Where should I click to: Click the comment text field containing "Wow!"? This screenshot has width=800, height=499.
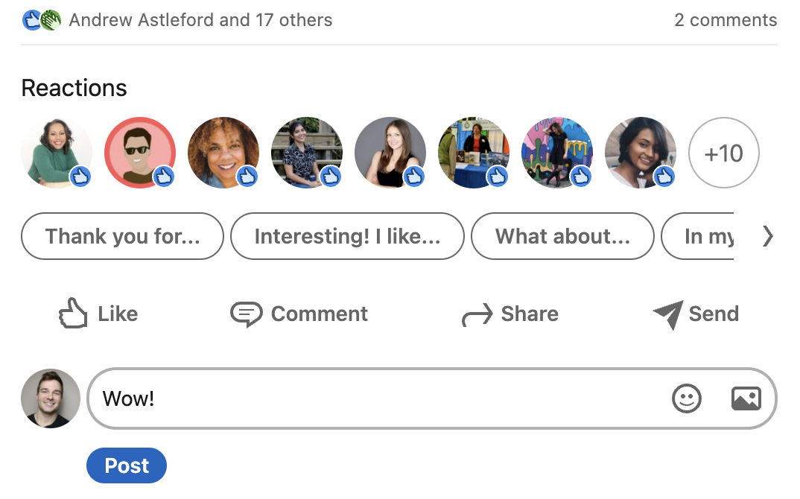pyautogui.click(x=372, y=398)
